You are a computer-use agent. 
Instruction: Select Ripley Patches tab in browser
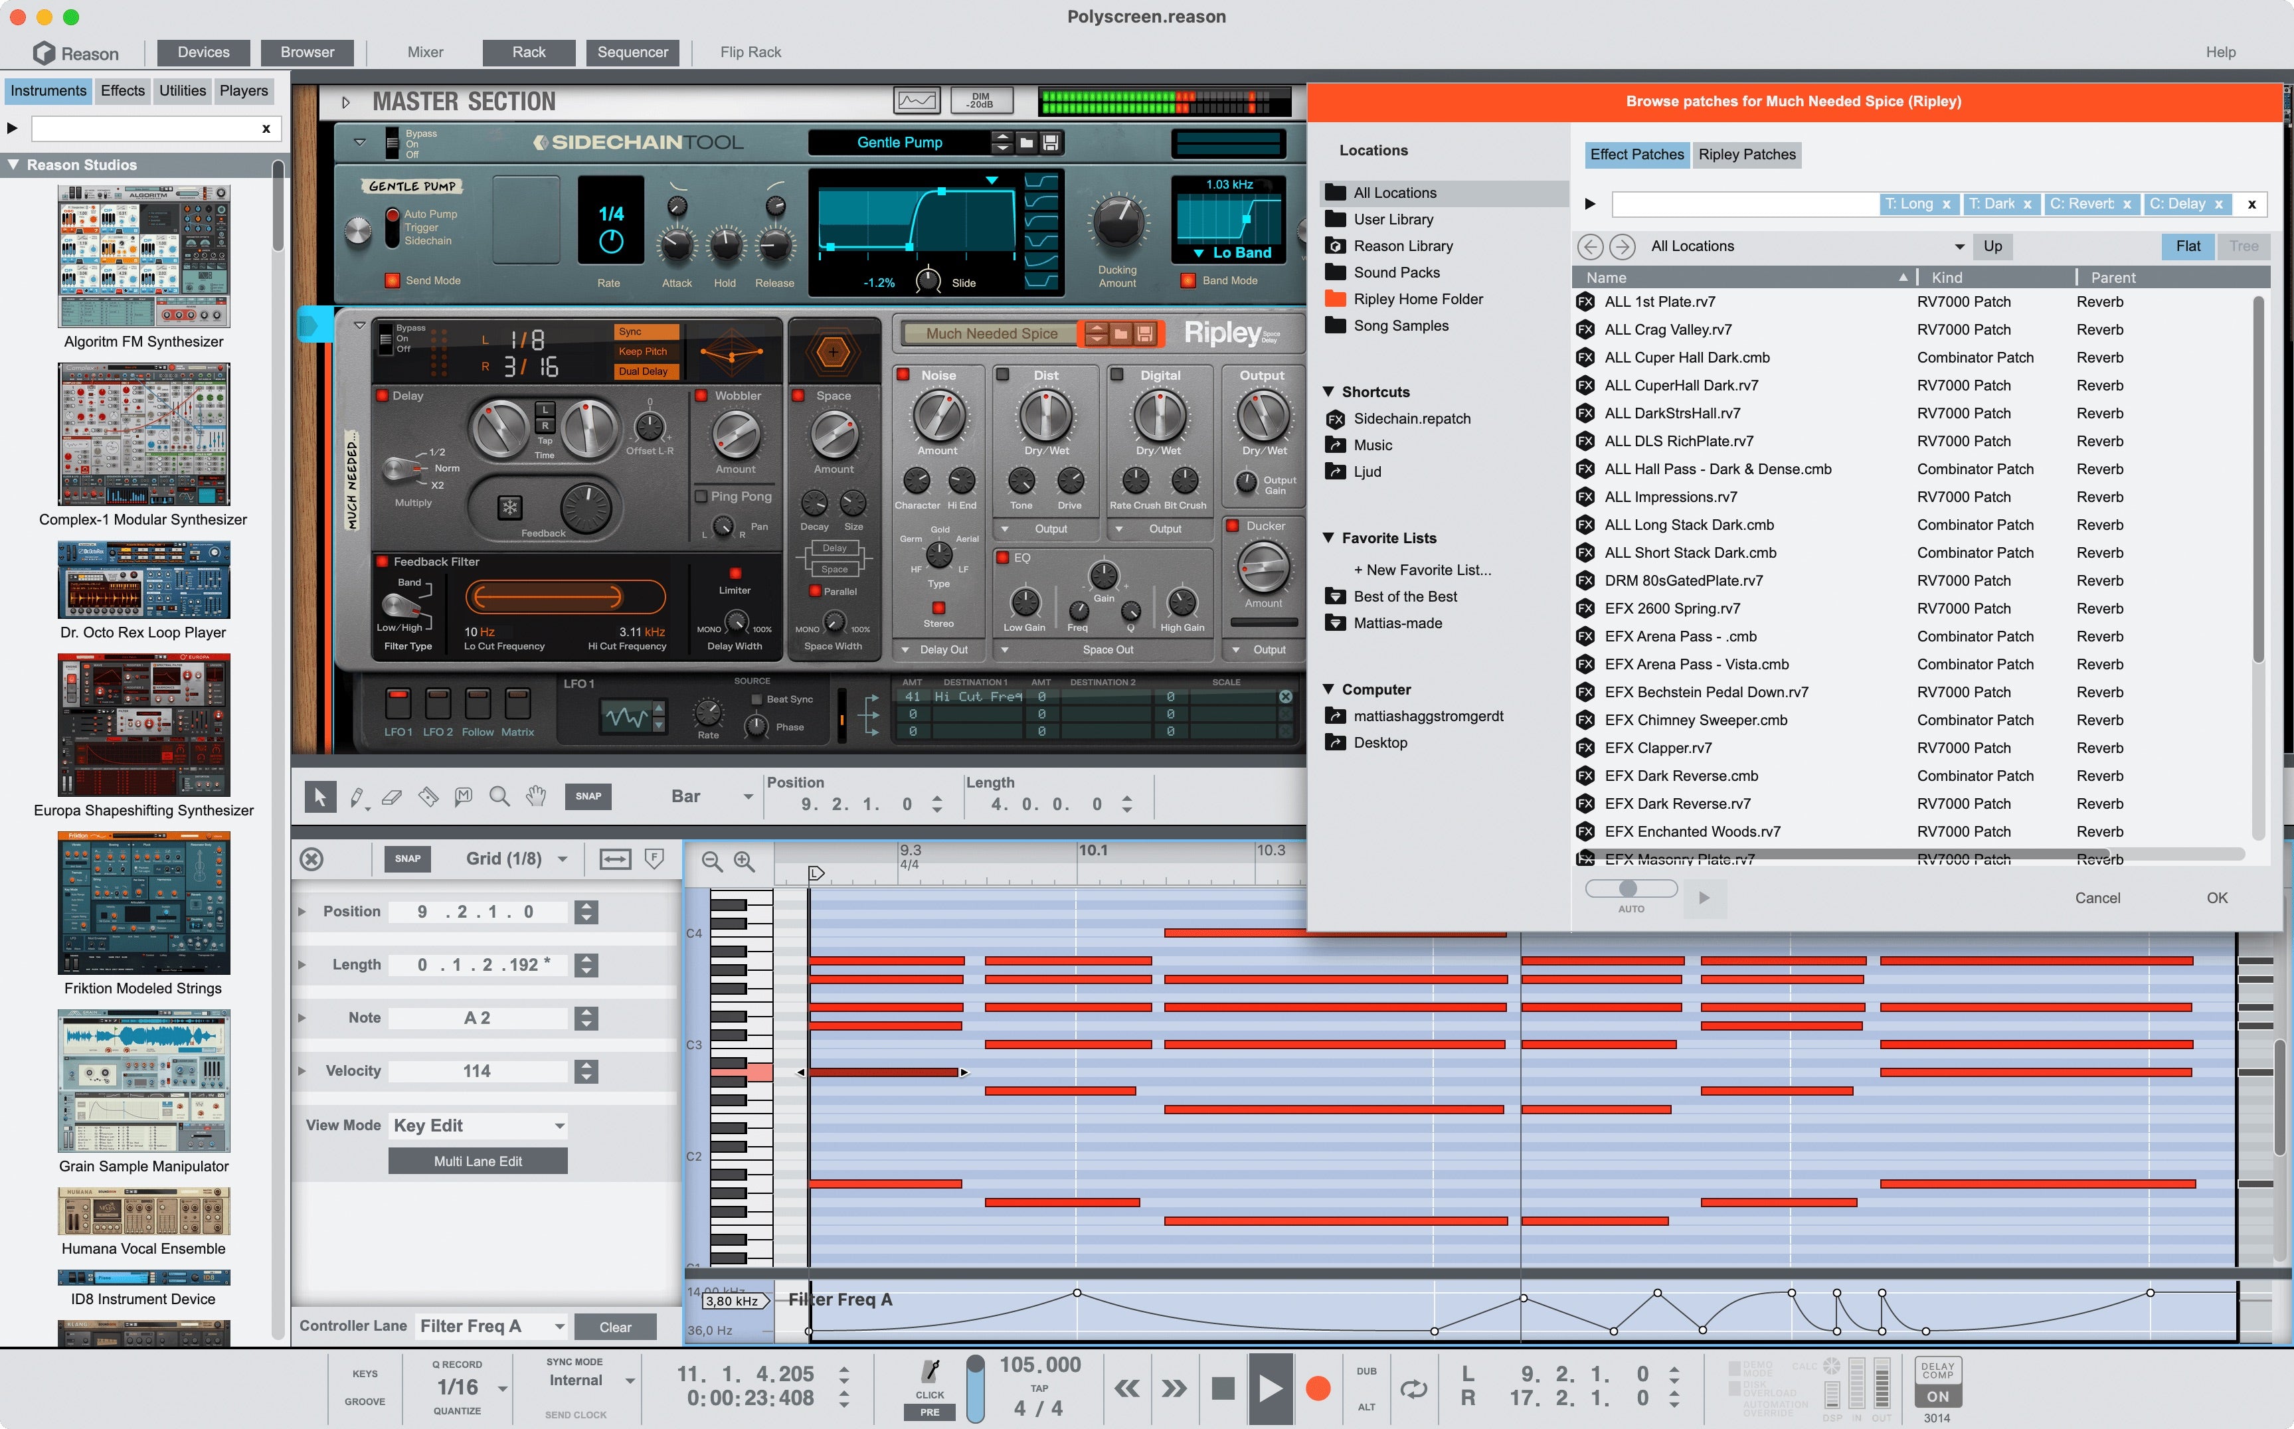[1751, 153]
